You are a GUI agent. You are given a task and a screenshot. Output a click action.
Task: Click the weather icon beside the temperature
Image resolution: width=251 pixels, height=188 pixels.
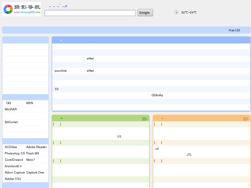coord(176,12)
